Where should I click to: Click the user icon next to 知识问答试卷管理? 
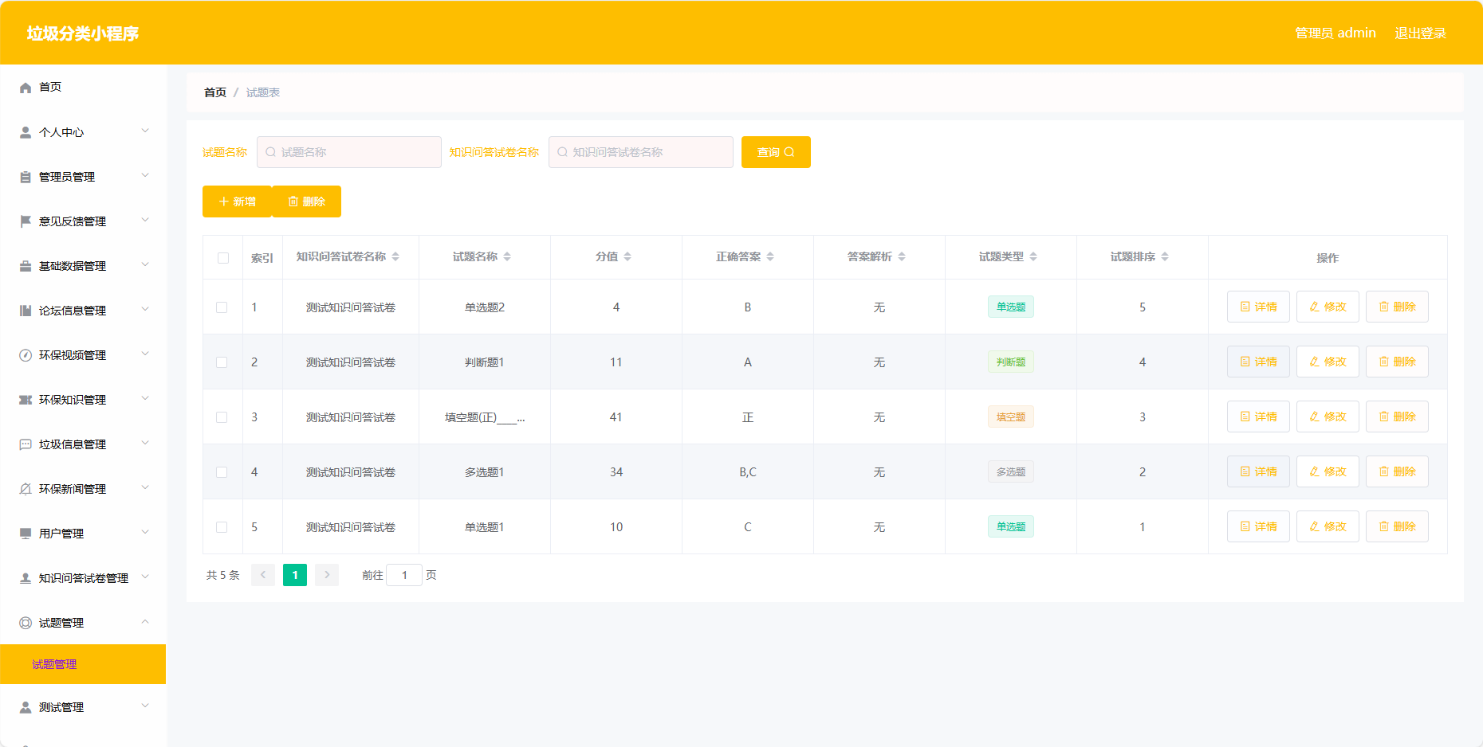[x=26, y=578]
